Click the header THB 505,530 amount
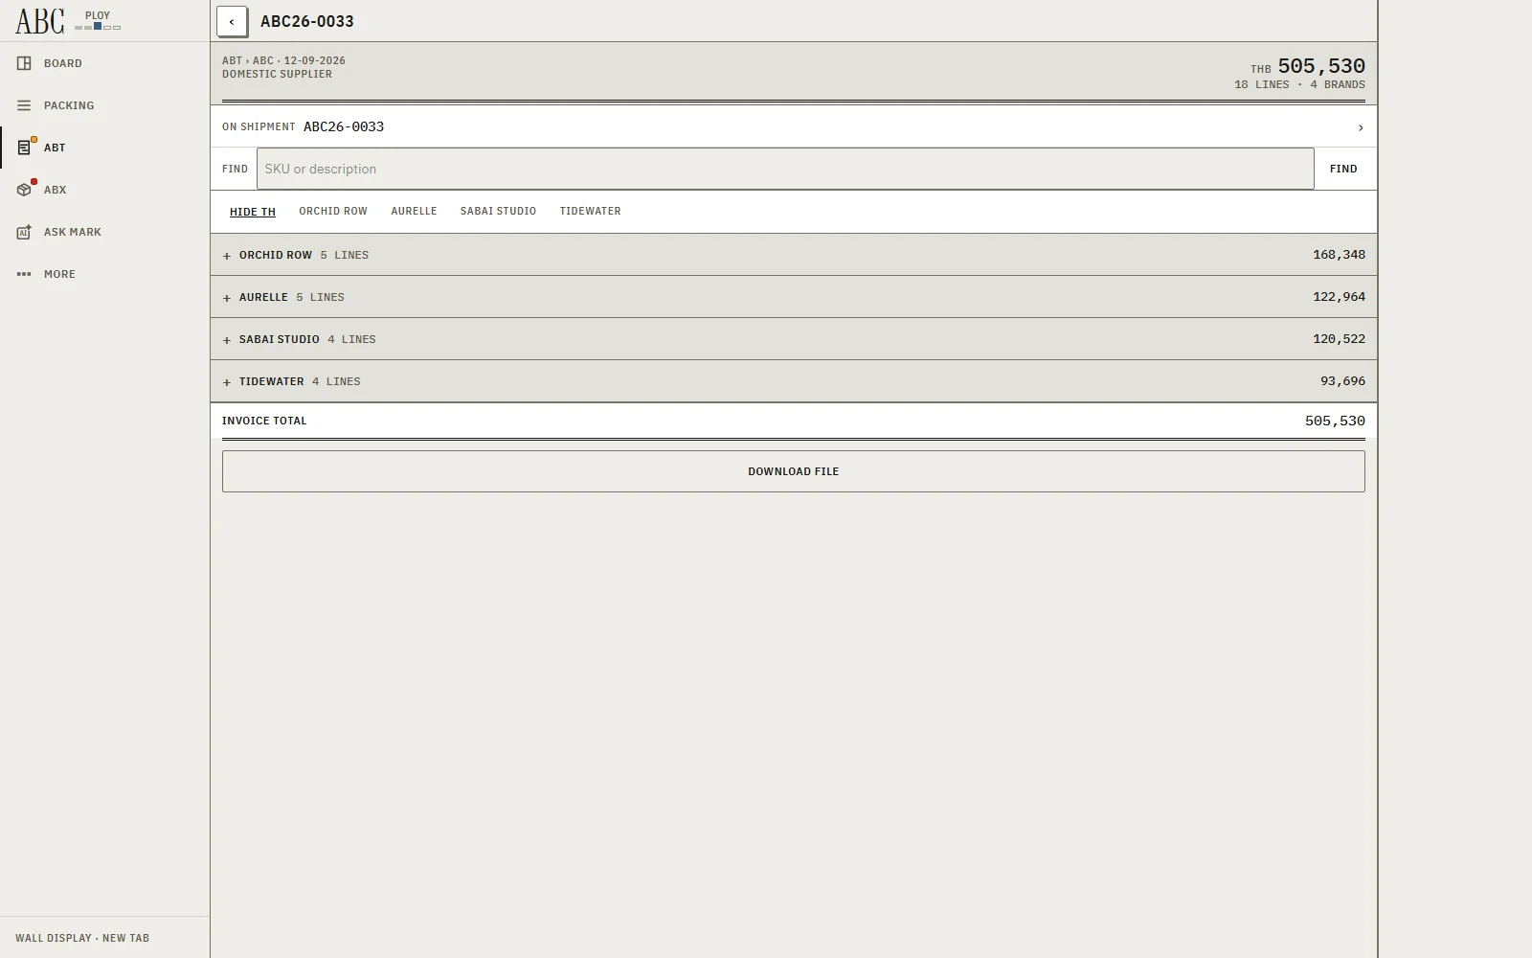The image size is (1532, 958). click(1308, 66)
